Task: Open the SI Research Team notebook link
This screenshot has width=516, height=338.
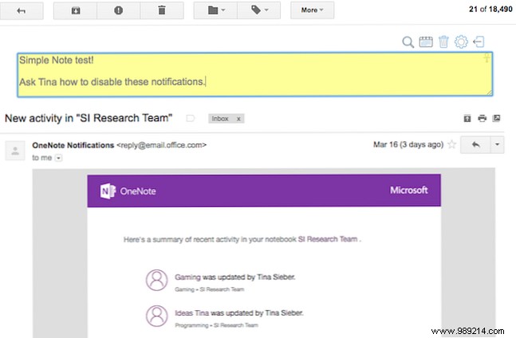Action: [x=328, y=239]
